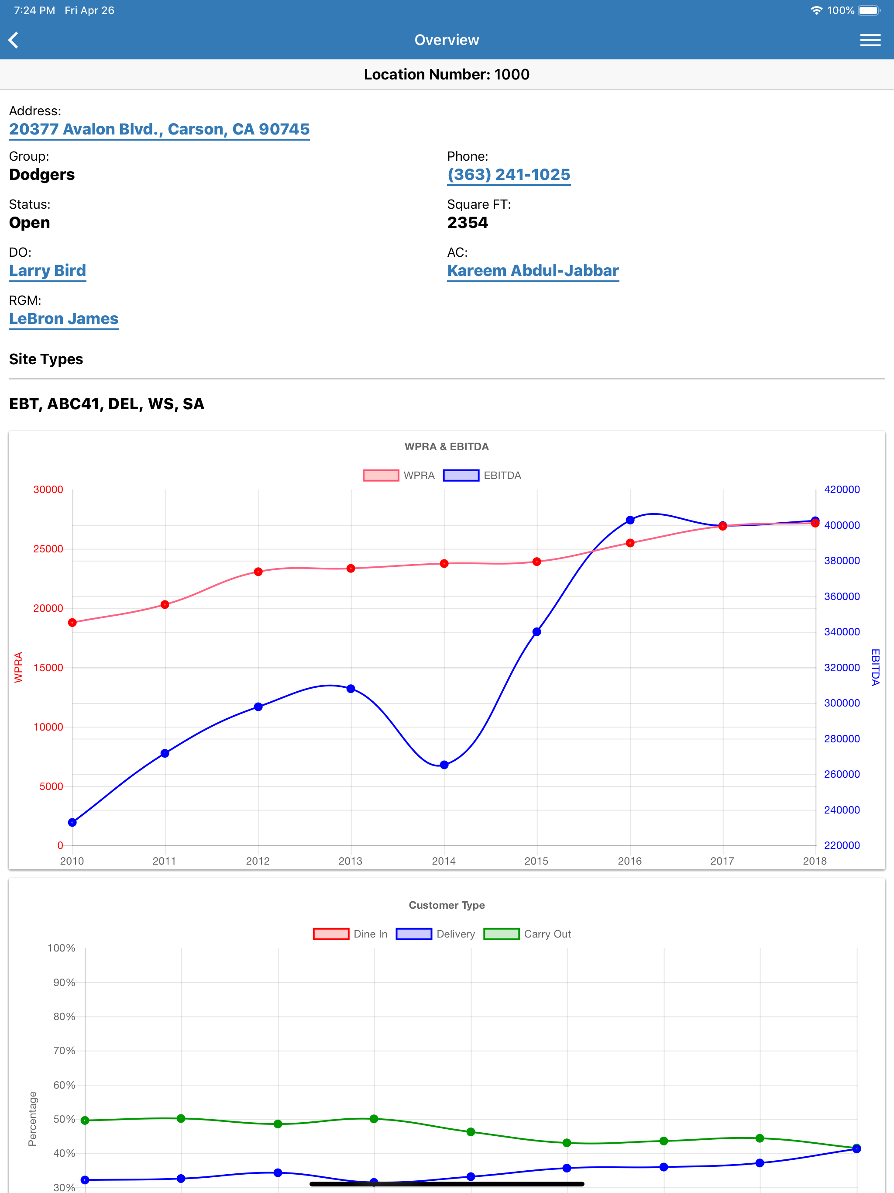Click the Overview header title

[447, 40]
